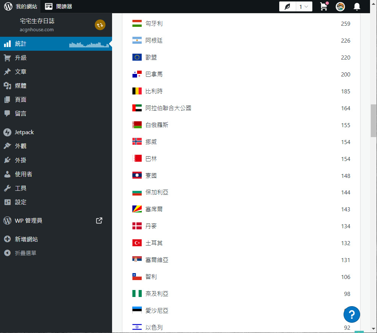Viewport: 377px width, 333px height.
Task: Open the user avatar profile
Action: coord(340,7)
